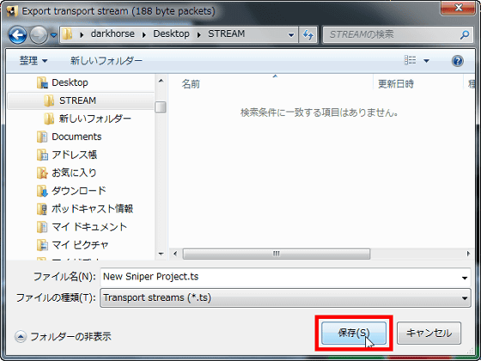Select STREAM in the address path

[x=227, y=34]
